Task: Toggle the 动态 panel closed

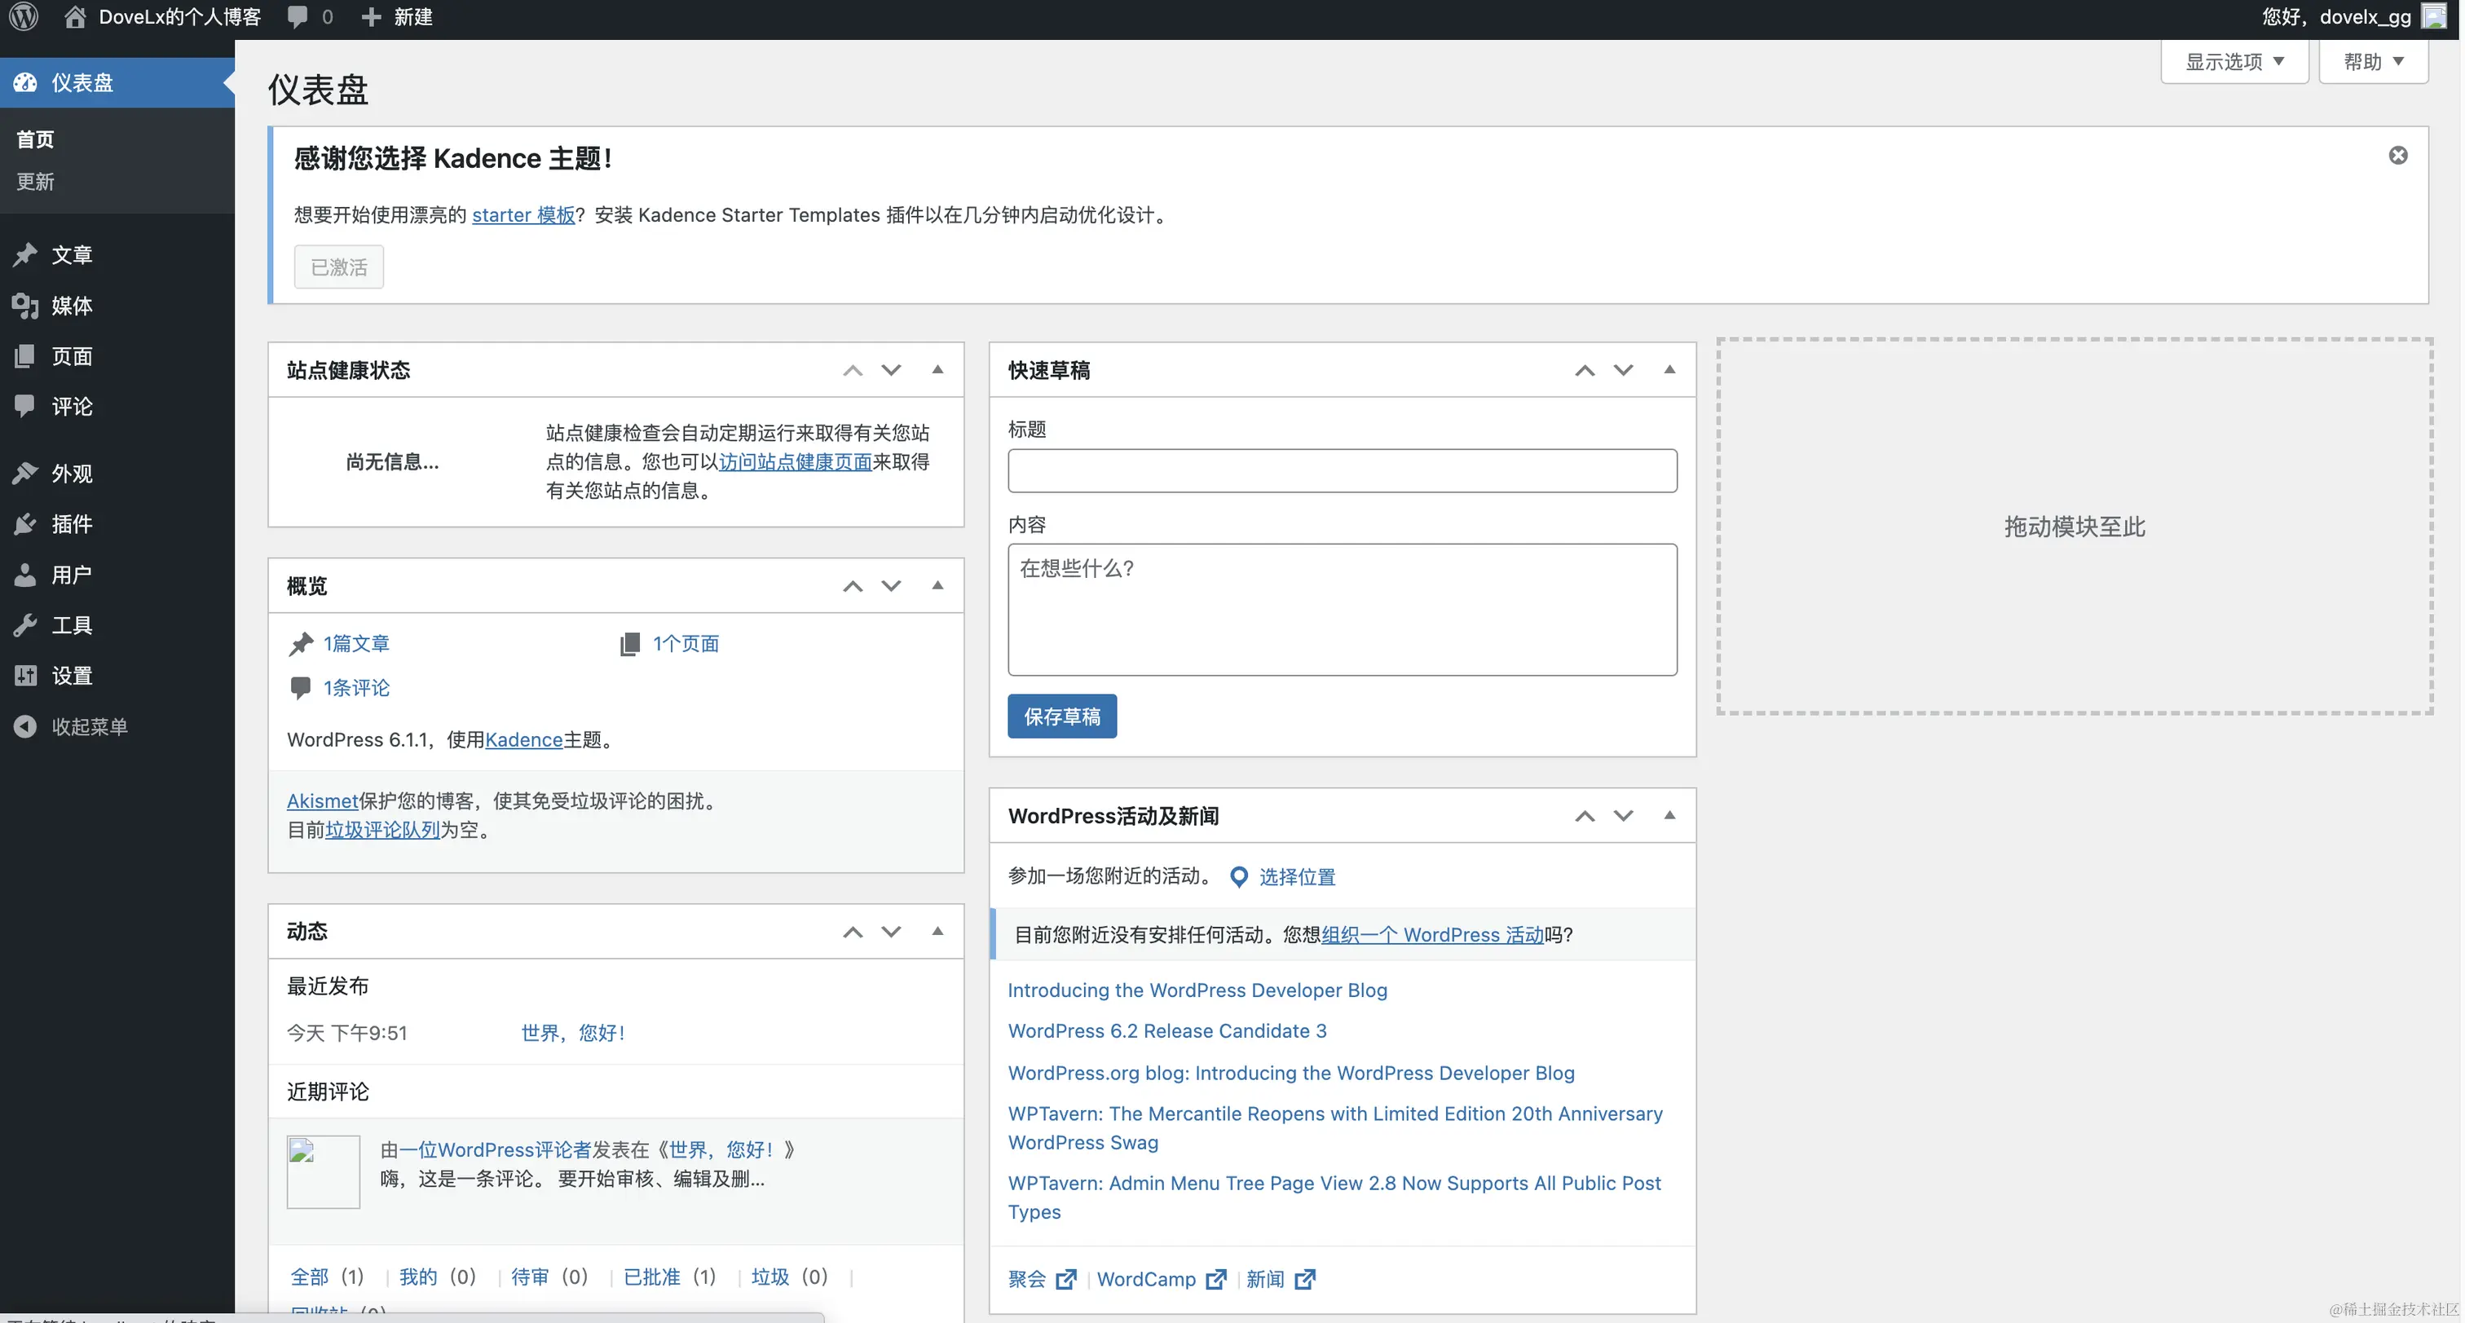Action: coord(937,931)
